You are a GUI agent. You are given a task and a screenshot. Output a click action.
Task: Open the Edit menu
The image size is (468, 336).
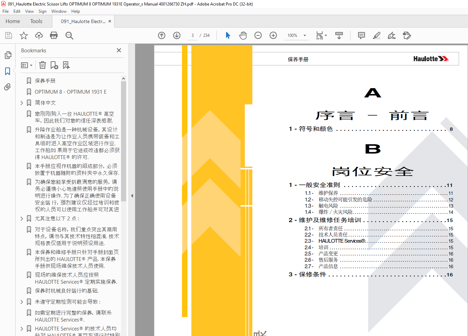17,11
